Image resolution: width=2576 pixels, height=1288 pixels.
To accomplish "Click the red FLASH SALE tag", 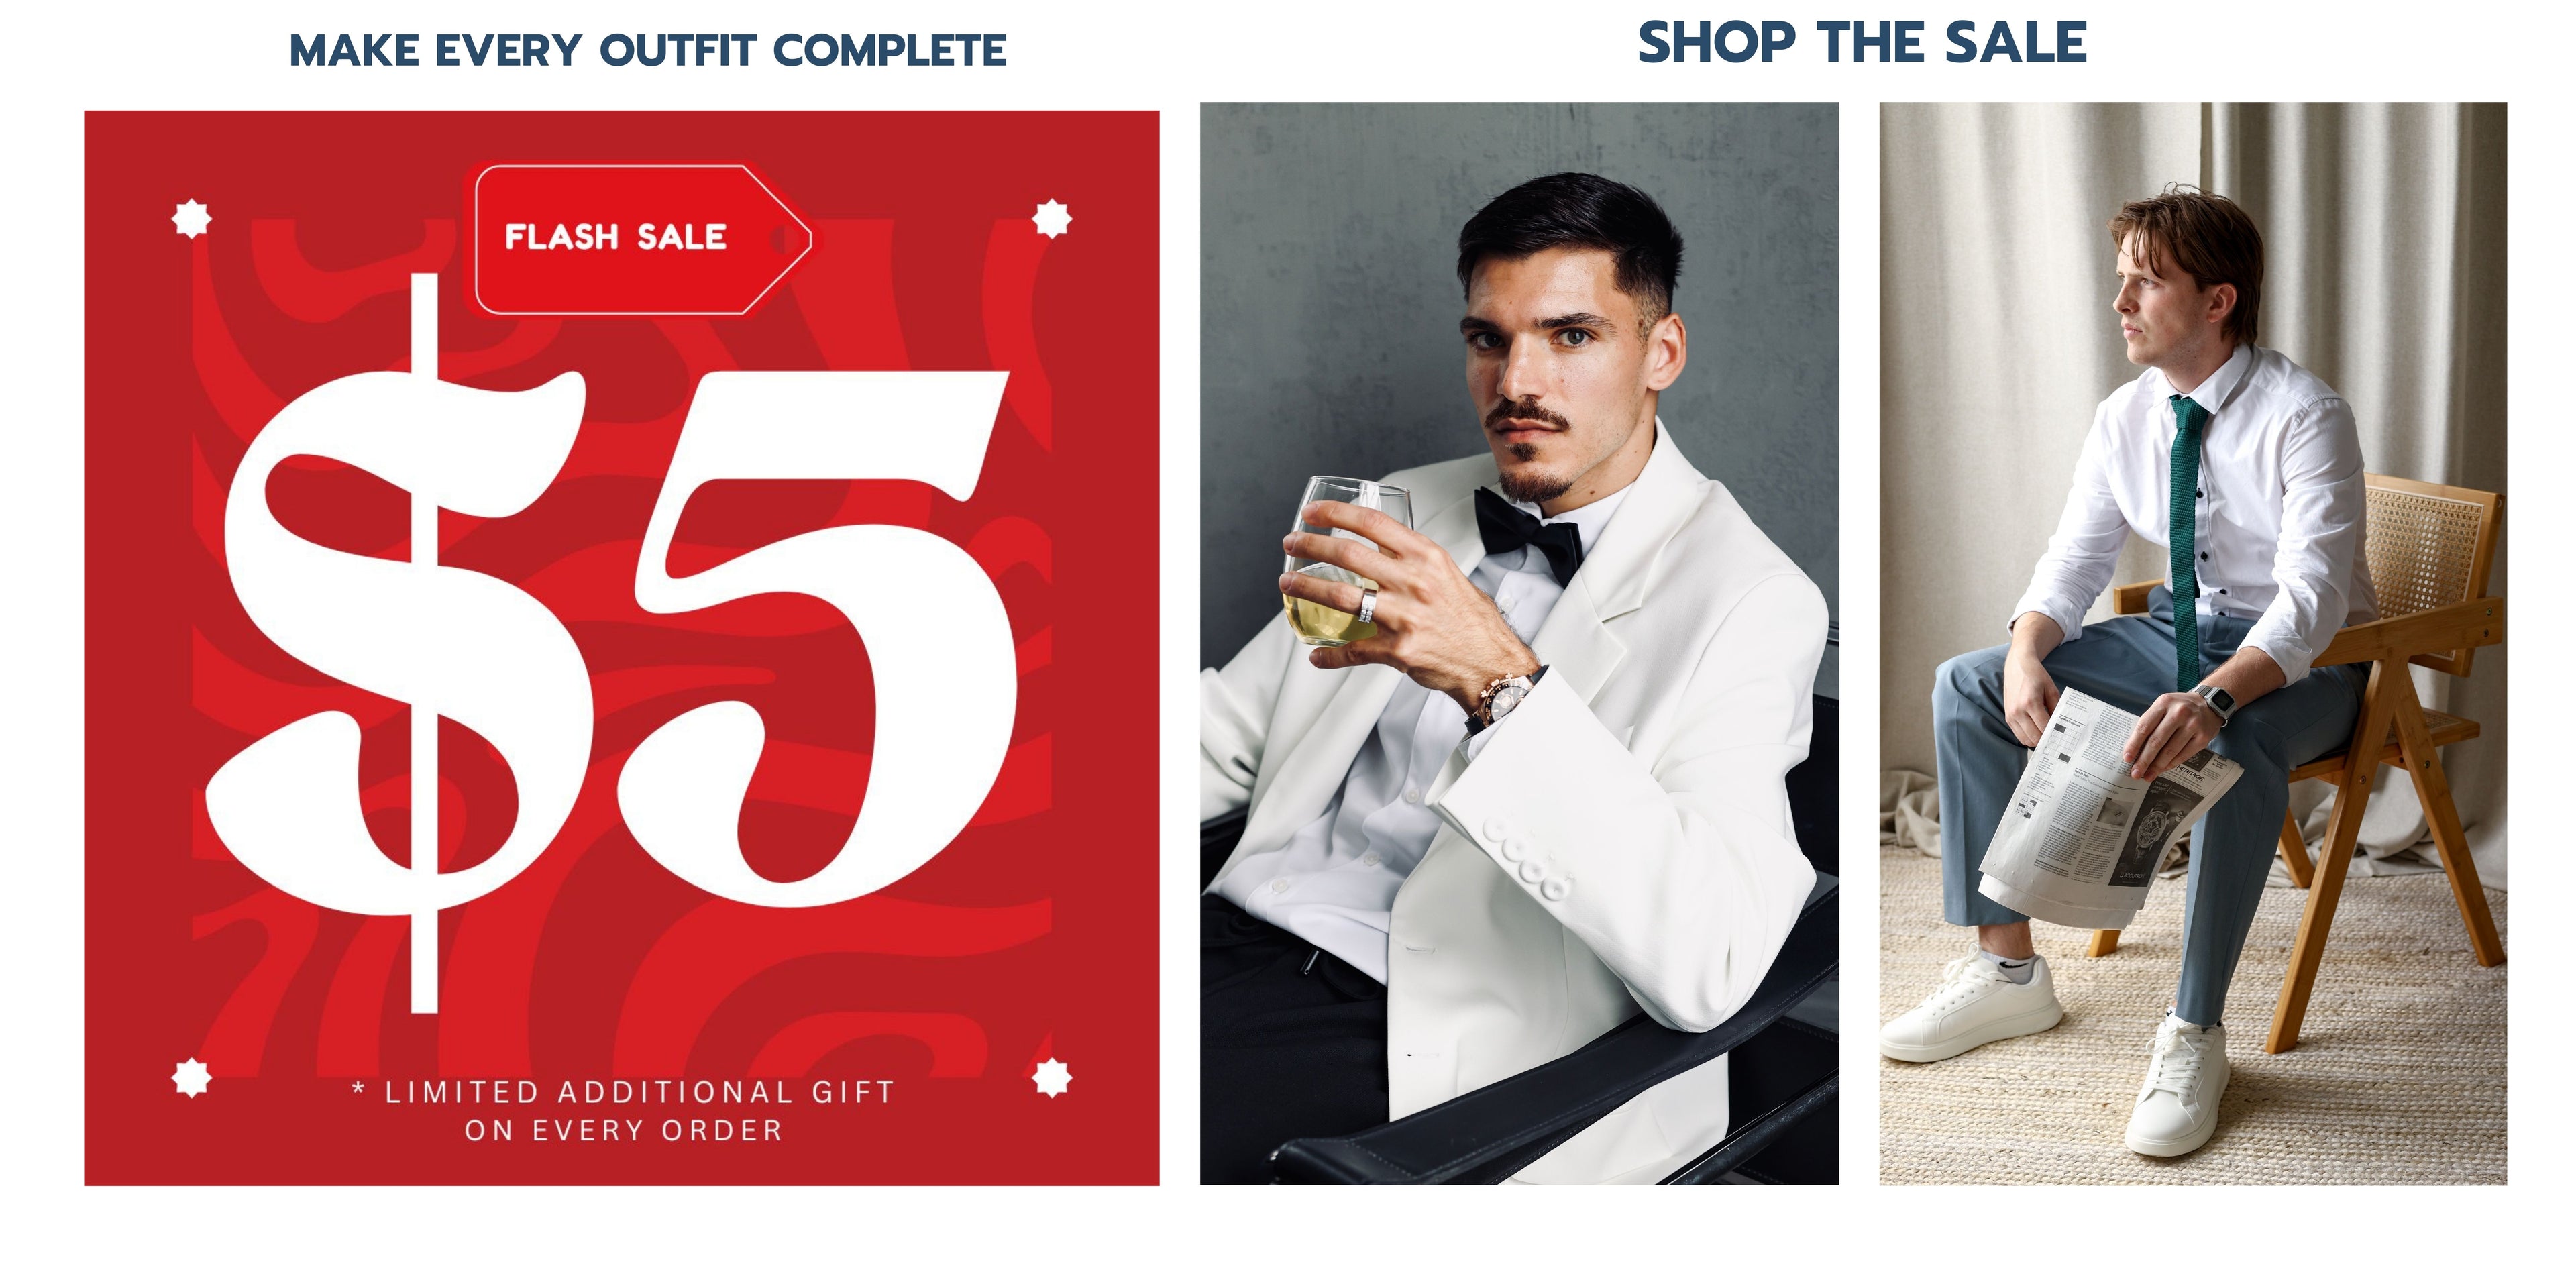I will [643, 240].
